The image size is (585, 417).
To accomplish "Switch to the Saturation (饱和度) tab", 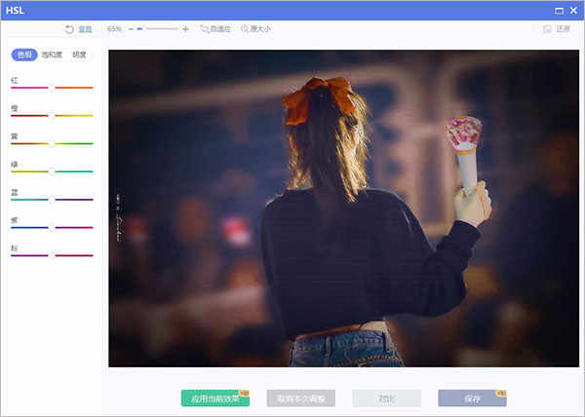I will 52,55.
